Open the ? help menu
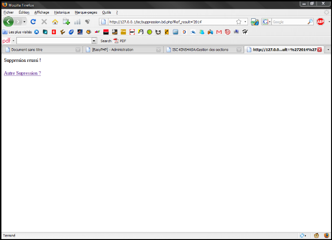This screenshot has width=332, height=240. pos(117,13)
